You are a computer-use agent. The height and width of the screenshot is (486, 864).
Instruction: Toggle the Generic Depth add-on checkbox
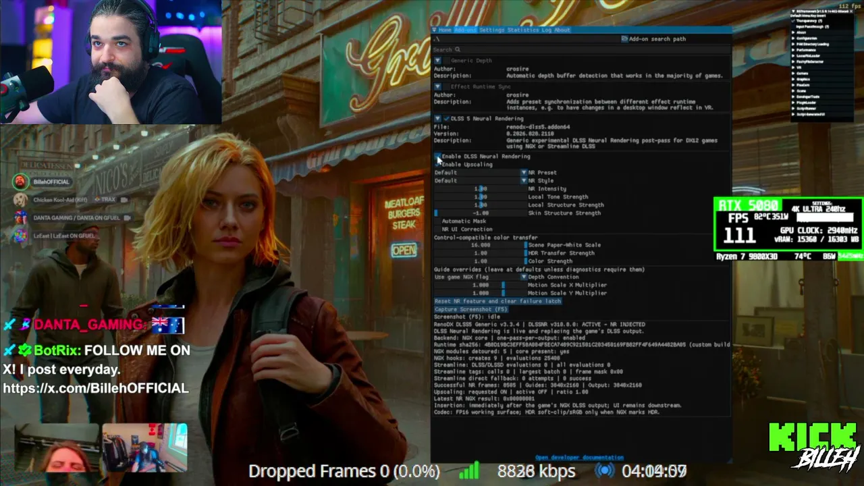[446, 61]
